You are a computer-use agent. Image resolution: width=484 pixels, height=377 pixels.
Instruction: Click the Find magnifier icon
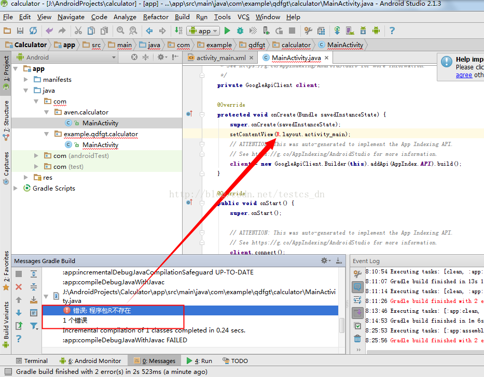tap(120, 31)
